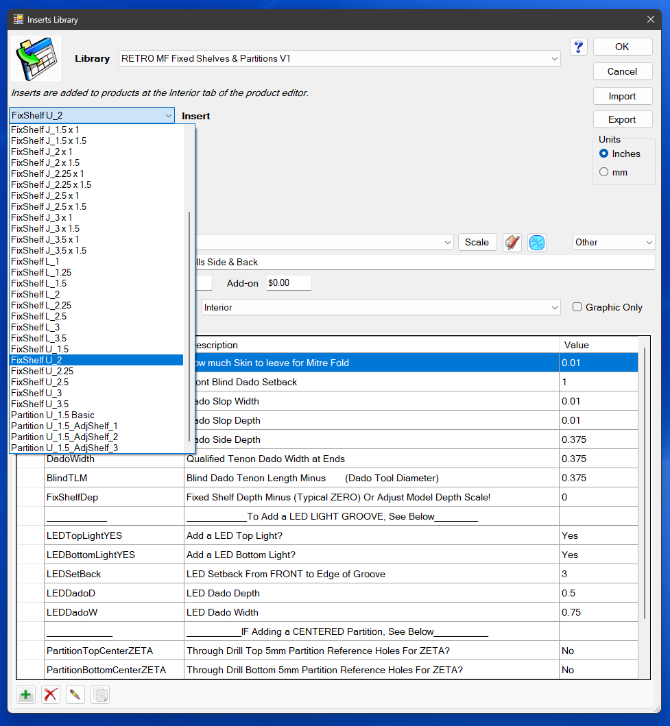Image resolution: width=670 pixels, height=726 pixels.
Task: Open the Other category dropdown
Action: pyautogui.click(x=614, y=243)
